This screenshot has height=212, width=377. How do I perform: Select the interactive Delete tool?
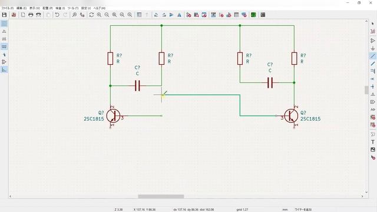click(x=373, y=157)
